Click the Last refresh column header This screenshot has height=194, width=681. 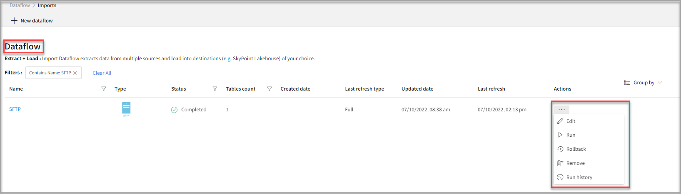491,89
